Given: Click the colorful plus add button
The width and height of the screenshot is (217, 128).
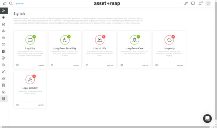Looking at the screenshot, I should [x=4, y=17].
